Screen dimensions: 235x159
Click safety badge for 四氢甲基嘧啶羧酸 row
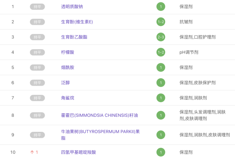(x=161, y=152)
